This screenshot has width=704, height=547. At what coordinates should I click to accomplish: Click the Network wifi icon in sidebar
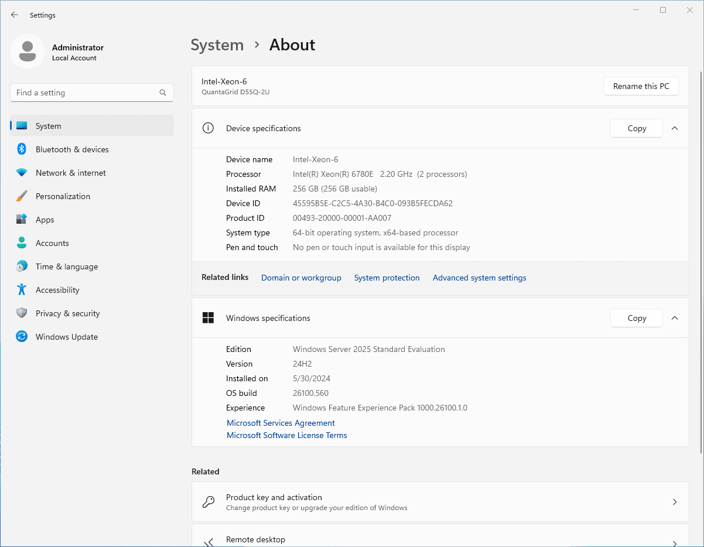click(x=22, y=173)
